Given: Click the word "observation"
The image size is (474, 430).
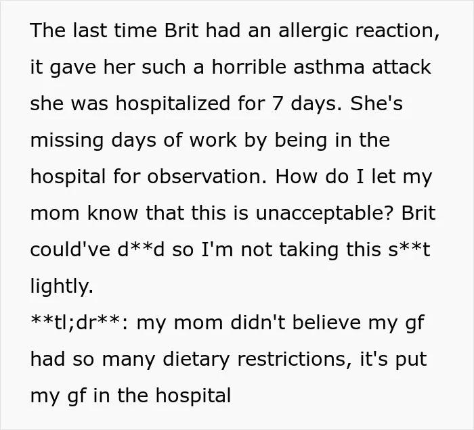Looking at the screenshot, I should click(x=204, y=176).
